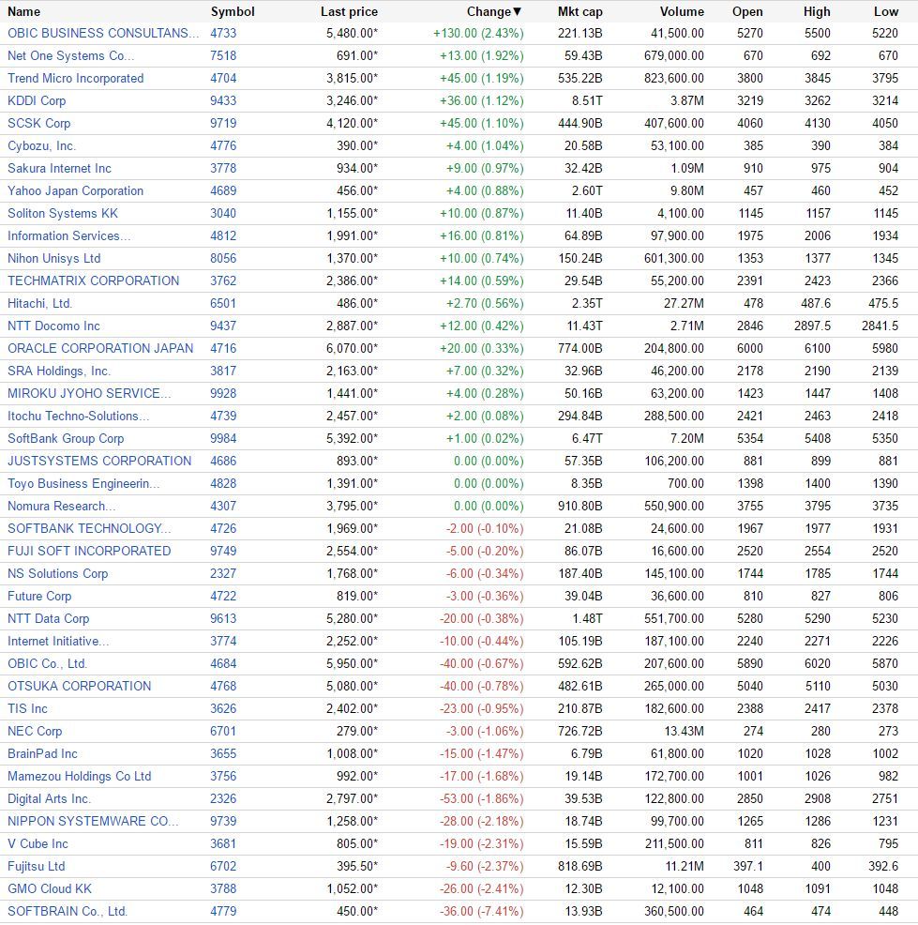Open OBIC BUSINESS CONSULTANS stock link

[103, 34]
